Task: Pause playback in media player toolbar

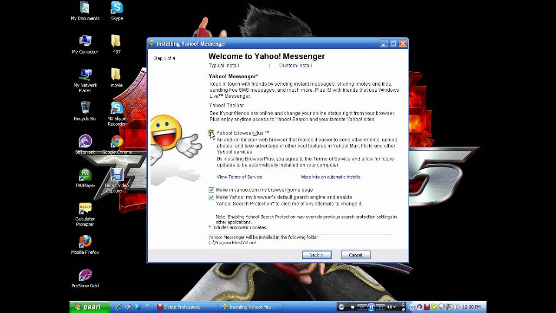Action: coord(371,307)
